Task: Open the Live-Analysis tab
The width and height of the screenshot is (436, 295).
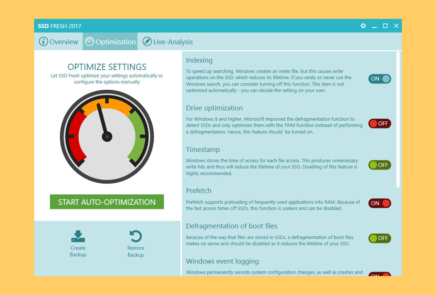Action: tap(168, 41)
